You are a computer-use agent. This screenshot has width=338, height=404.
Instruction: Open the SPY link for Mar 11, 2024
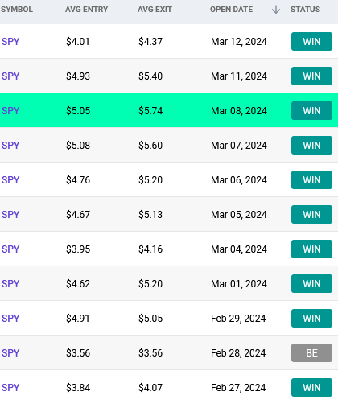pyautogui.click(x=10, y=76)
